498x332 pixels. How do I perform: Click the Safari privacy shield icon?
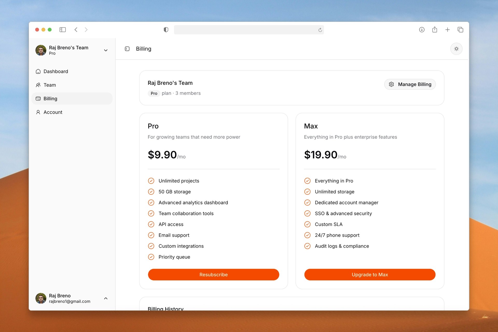tap(166, 30)
